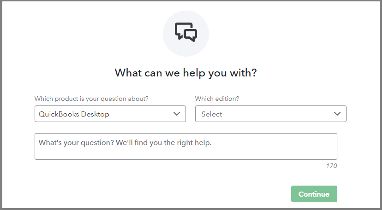Open the QuickBooks Desktop product dropdown
The image size is (383, 210).
pos(110,114)
